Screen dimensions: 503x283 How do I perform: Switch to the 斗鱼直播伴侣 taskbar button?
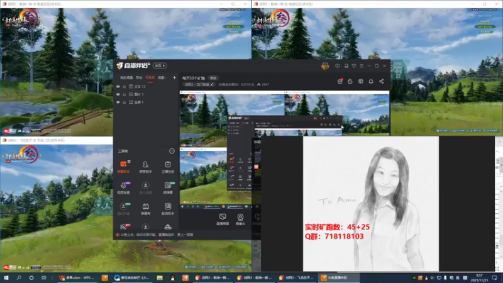pos(339,278)
